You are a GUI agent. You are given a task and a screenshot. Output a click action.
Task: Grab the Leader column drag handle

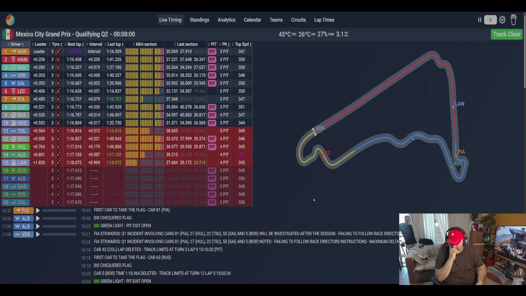[x=33, y=44]
